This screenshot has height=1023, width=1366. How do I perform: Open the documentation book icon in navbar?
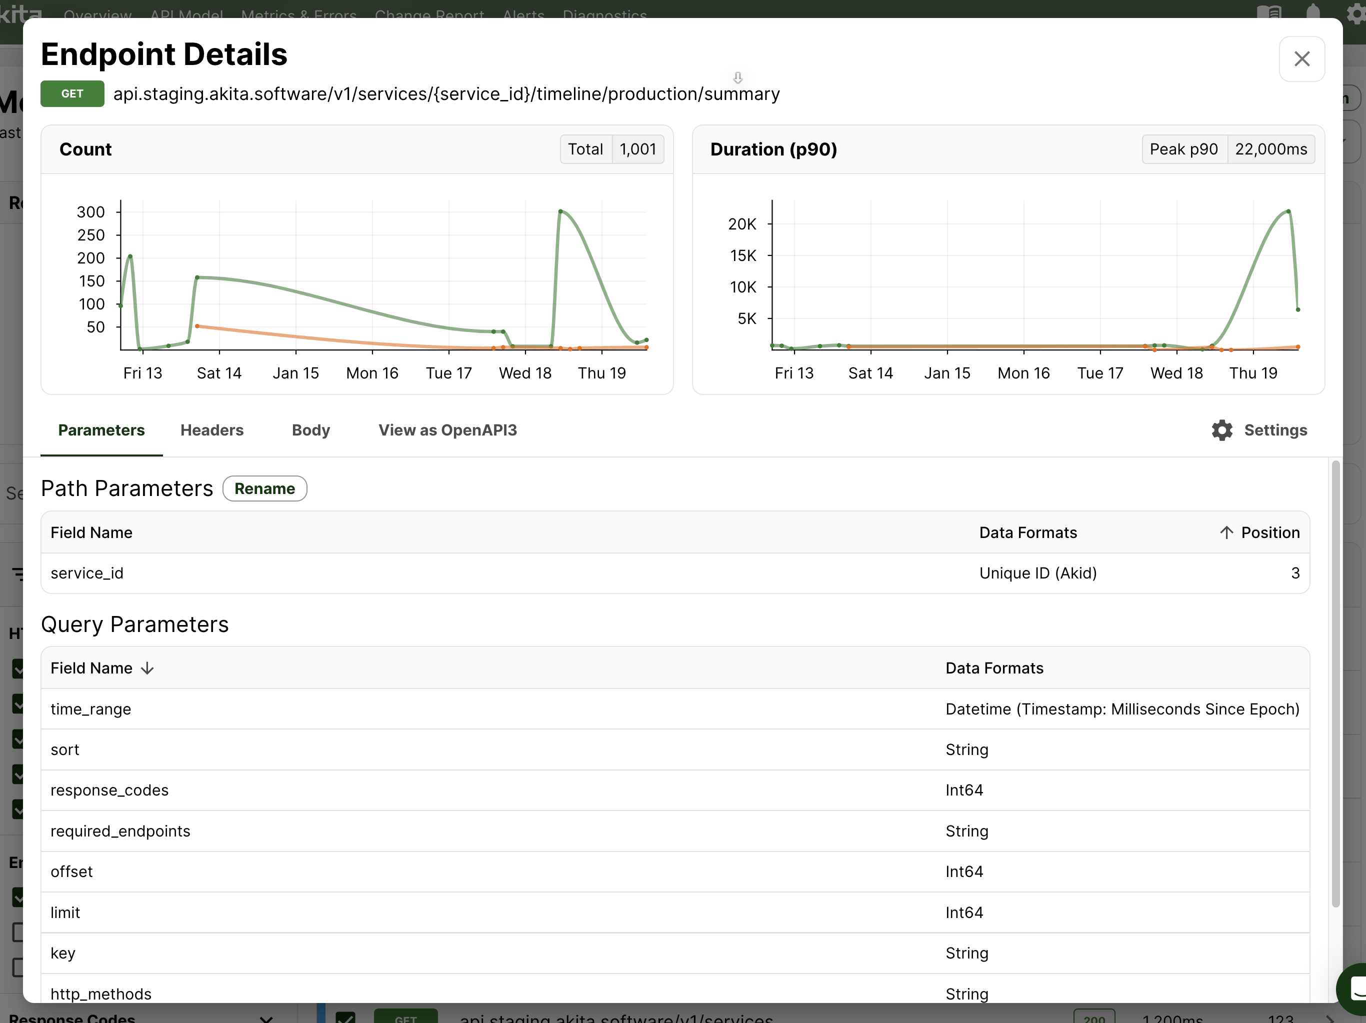1268,11
